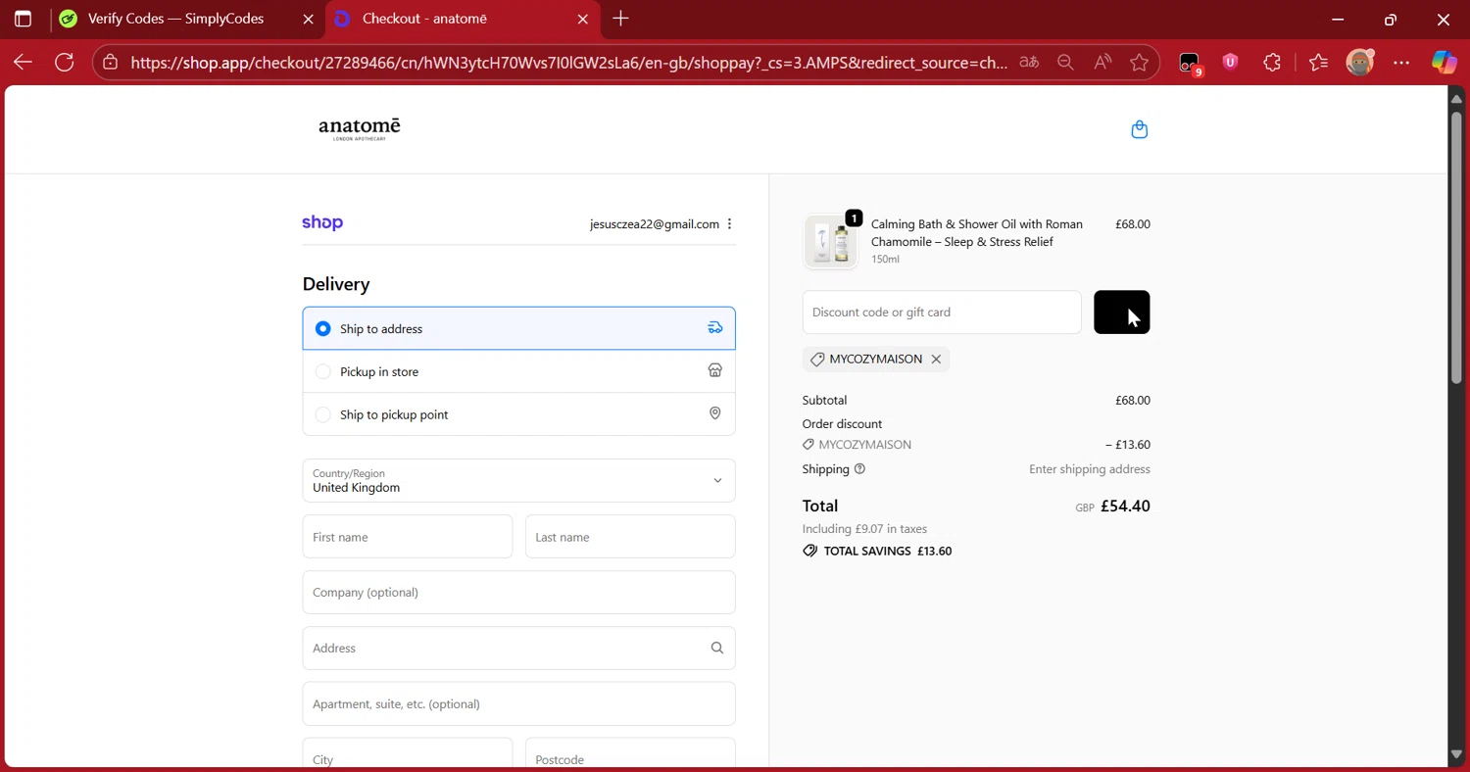1470x772 pixels.
Task: Expand the Country/Region dropdown
Action: point(518,480)
